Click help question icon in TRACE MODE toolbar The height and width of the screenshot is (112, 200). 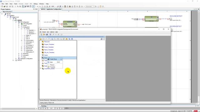point(50,35)
